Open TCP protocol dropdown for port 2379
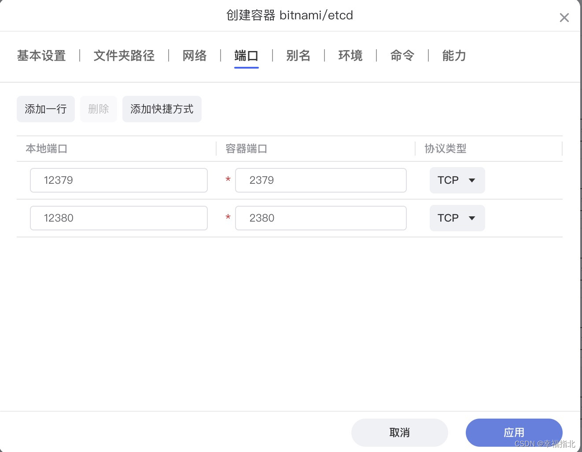The height and width of the screenshot is (452, 582). click(457, 180)
